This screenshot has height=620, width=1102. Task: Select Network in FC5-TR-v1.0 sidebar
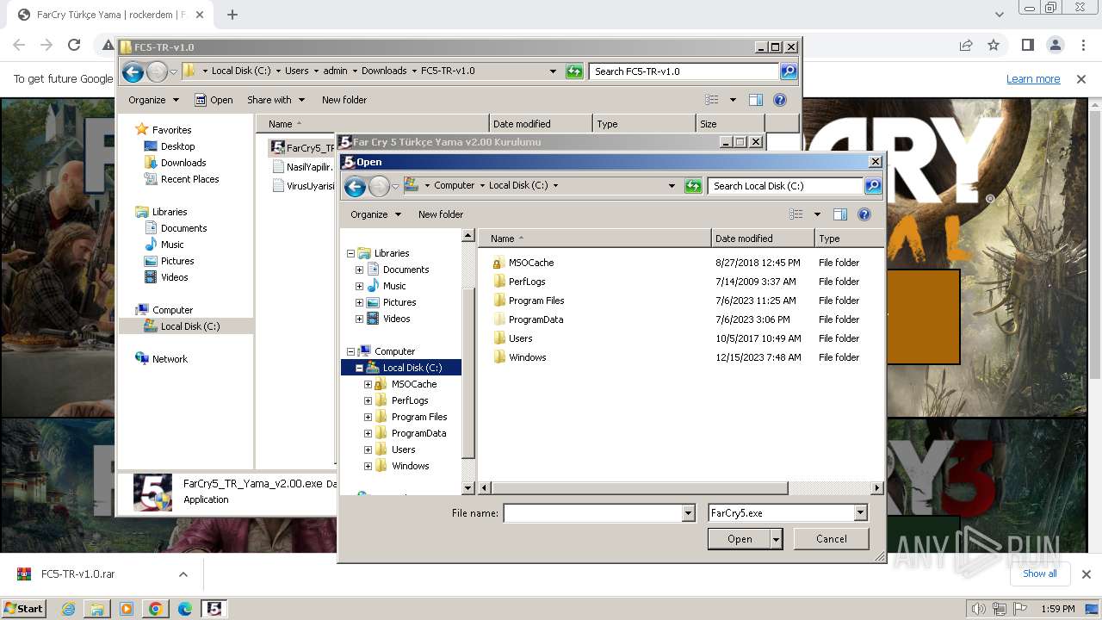tap(170, 359)
